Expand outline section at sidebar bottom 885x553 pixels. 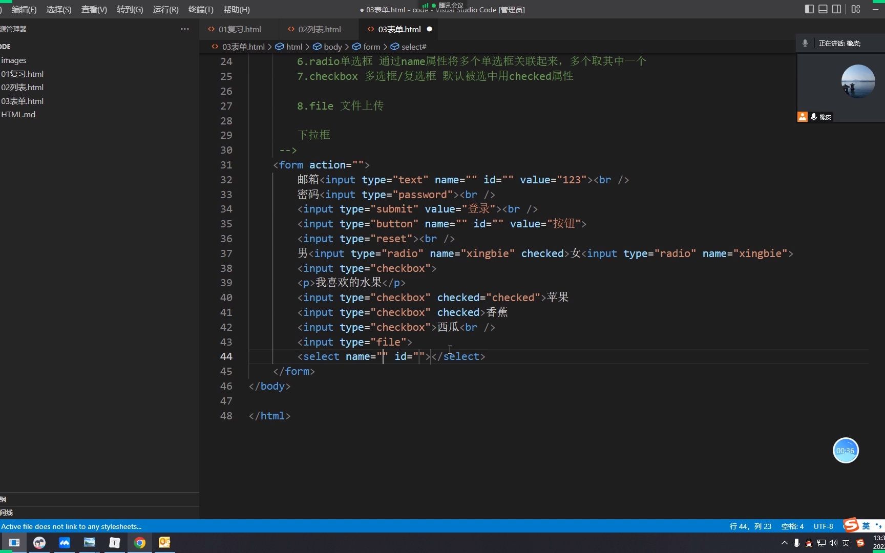click(99, 499)
